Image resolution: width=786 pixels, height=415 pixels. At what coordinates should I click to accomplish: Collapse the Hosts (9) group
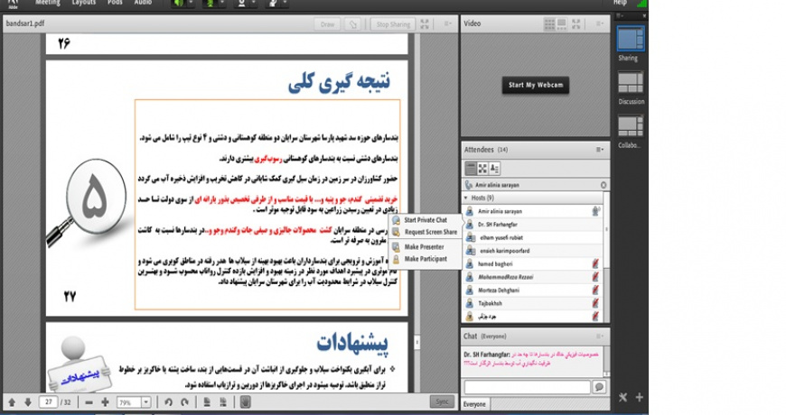pos(466,198)
